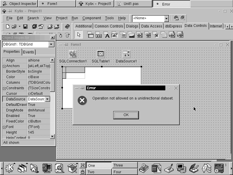Switch to the Events tab
This screenshot has height=175, width=233.
(29, 52)
